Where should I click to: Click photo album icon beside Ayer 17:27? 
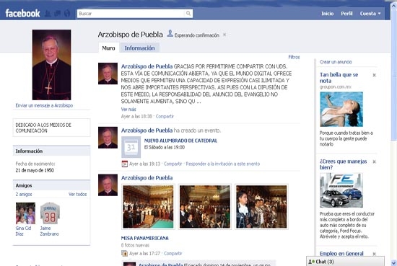click(124, 253)
